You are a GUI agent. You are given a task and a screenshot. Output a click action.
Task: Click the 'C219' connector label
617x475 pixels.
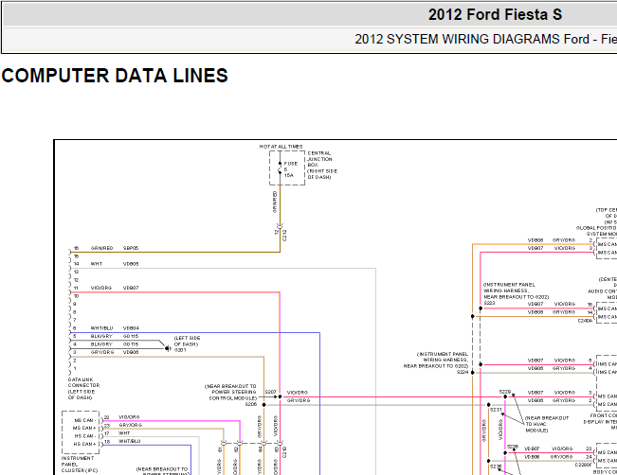[284, 452]
